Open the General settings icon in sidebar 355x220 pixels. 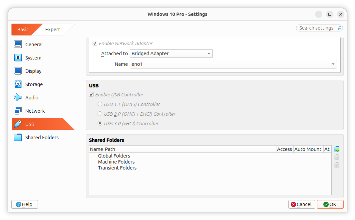click(x=18, y=44)
